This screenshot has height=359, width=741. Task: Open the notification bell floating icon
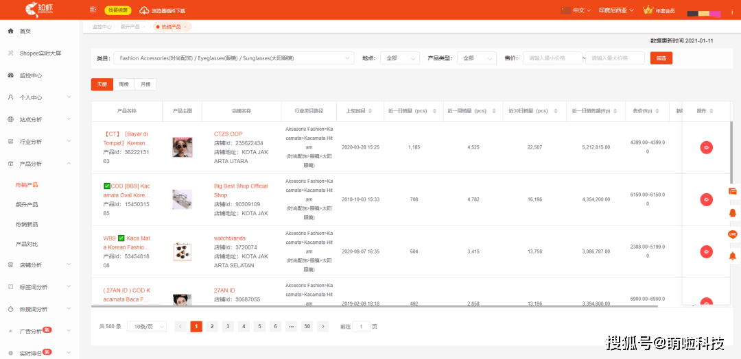(732, 256)
